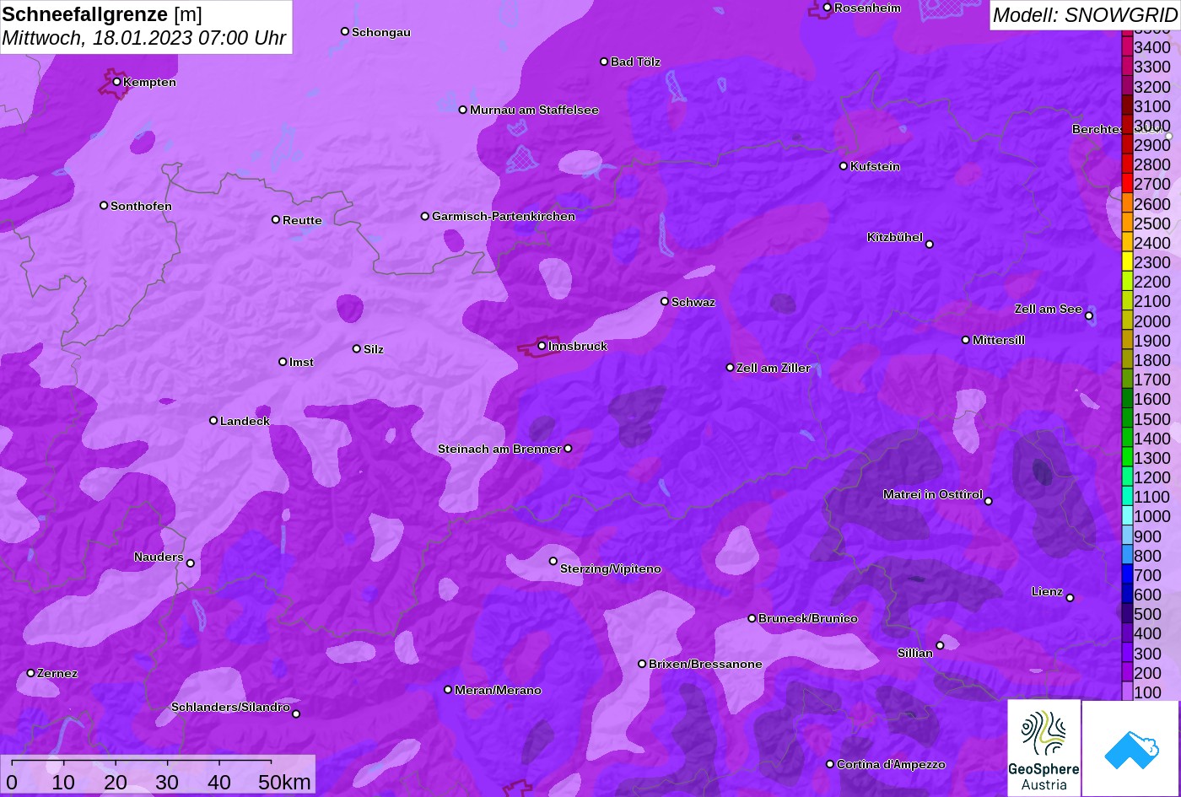Click the blue house-and-cloud logo

point(1130,748)
